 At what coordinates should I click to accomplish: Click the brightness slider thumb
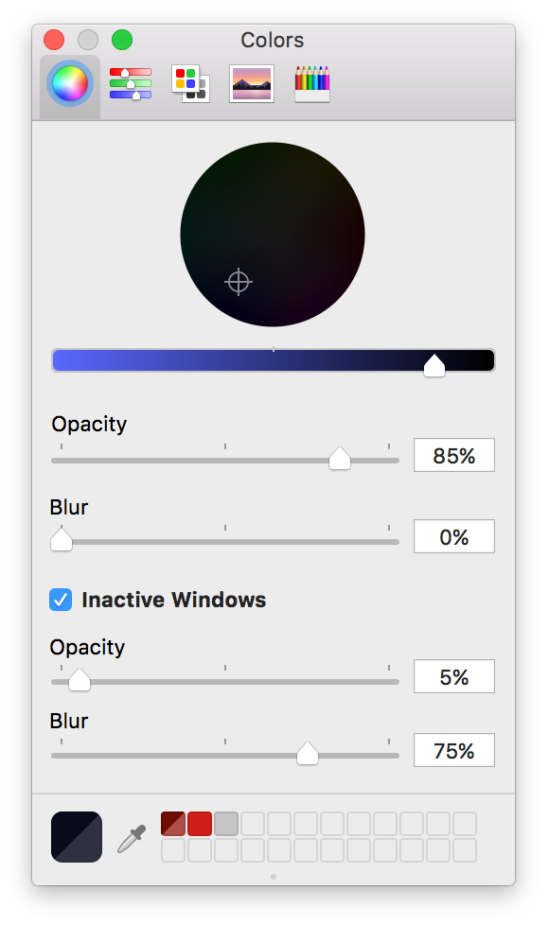tap(434, 365)
